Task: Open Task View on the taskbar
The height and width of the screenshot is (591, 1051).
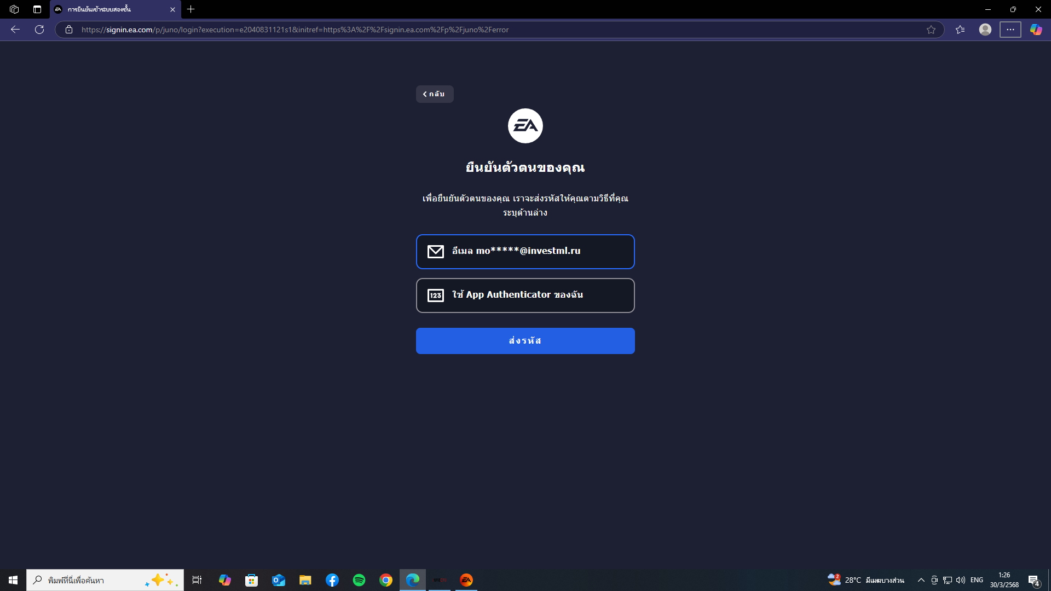Action: coord(197,580)
